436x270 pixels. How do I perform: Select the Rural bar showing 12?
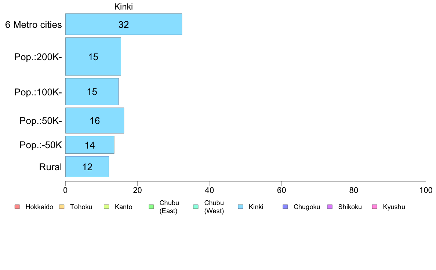coord(87,167)
